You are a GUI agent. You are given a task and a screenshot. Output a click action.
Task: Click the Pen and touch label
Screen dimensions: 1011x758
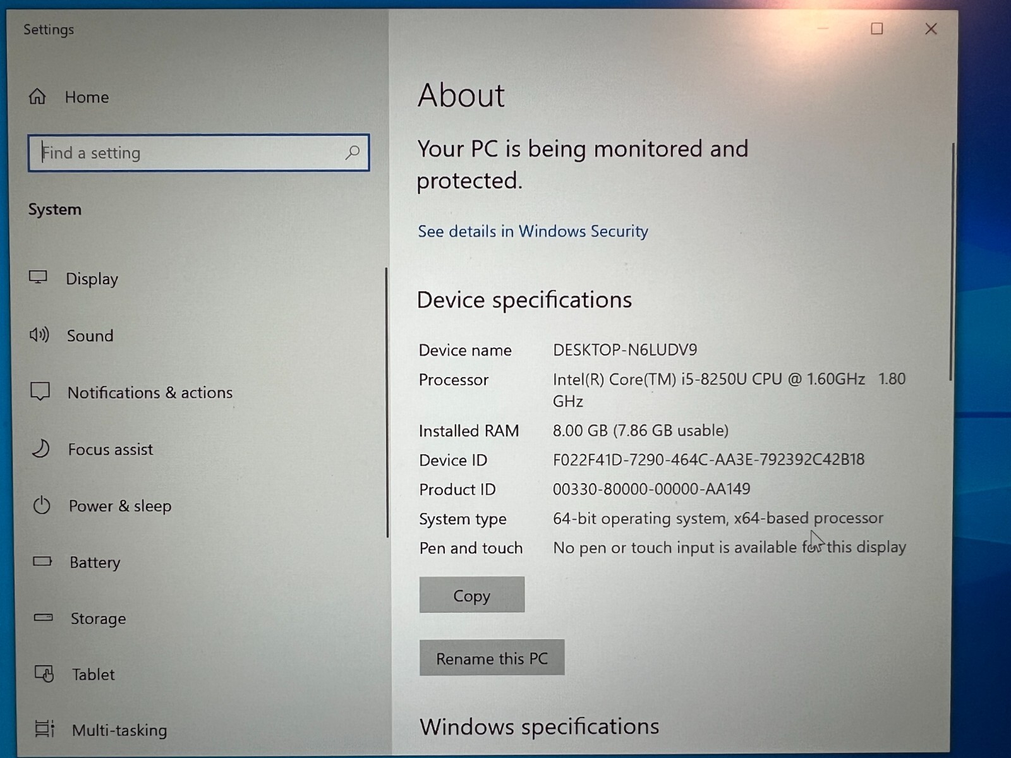pos(471,548)
